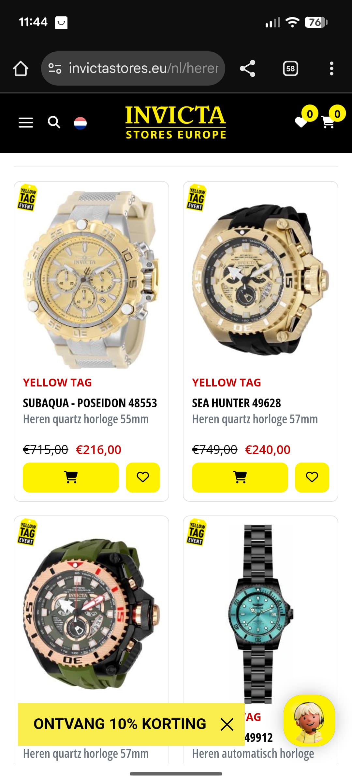This screenshot has width=352, height=784.
Task: Open the shopping cart in header
Action: 328,122
